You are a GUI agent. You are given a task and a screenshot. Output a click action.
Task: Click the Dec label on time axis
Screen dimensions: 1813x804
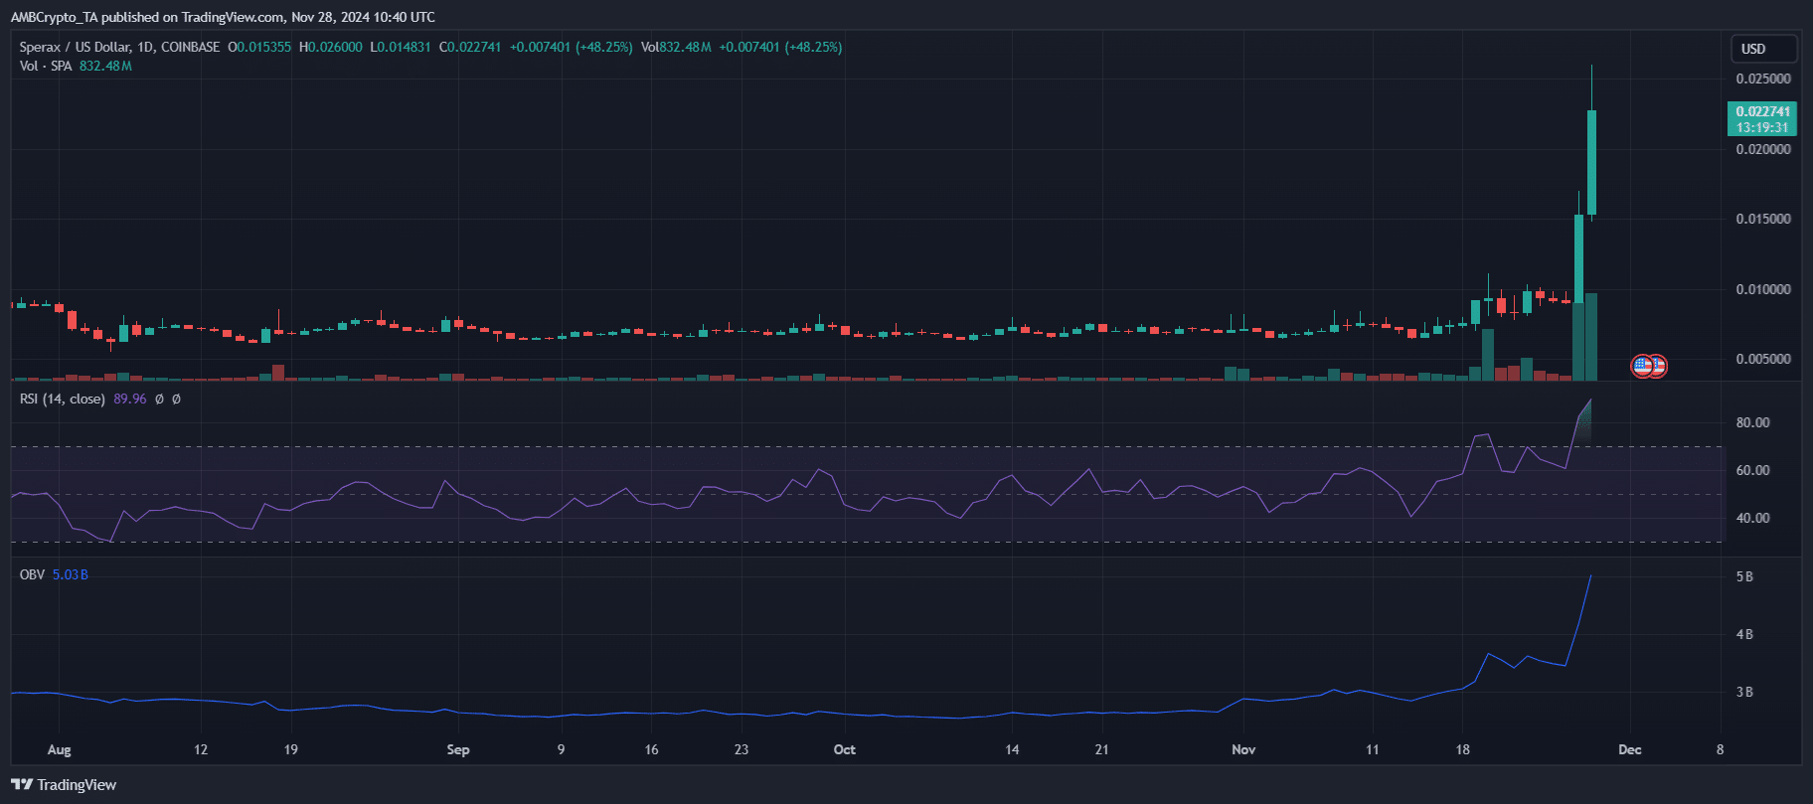click(x=1630, y=749)
